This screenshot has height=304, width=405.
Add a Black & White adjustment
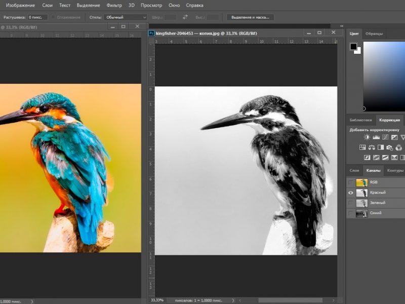380,147
